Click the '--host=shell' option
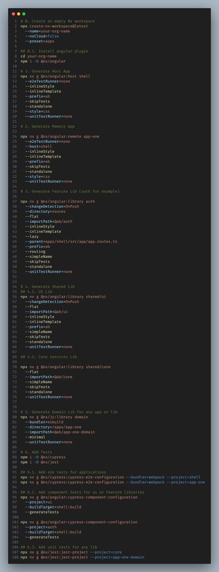This screenshot has width=219, height=572. click(39, 146)
